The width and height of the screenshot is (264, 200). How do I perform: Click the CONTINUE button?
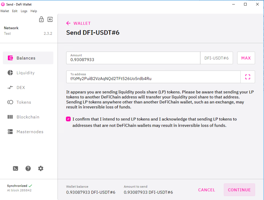[239, 190]
